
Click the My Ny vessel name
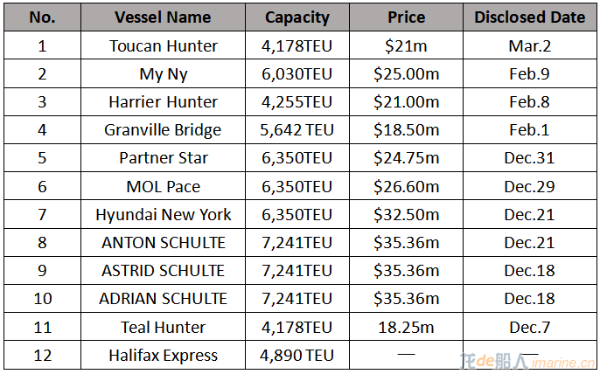coord(164,74)
